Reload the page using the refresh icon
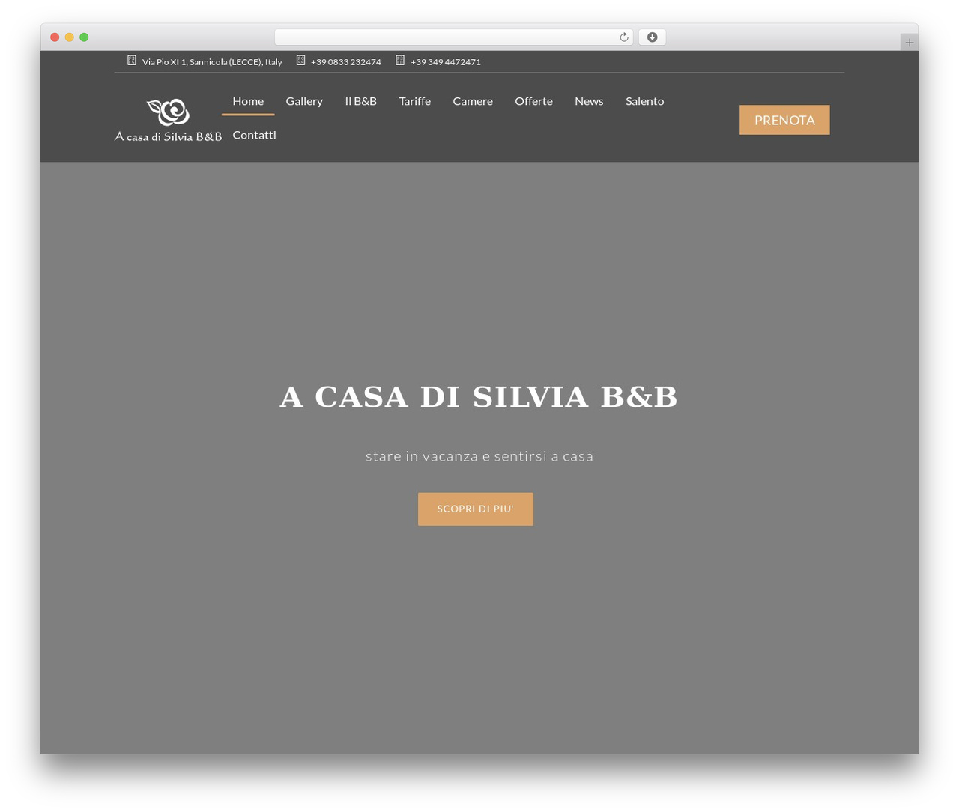Screen dimensions: 959x812 coord(623,37)
